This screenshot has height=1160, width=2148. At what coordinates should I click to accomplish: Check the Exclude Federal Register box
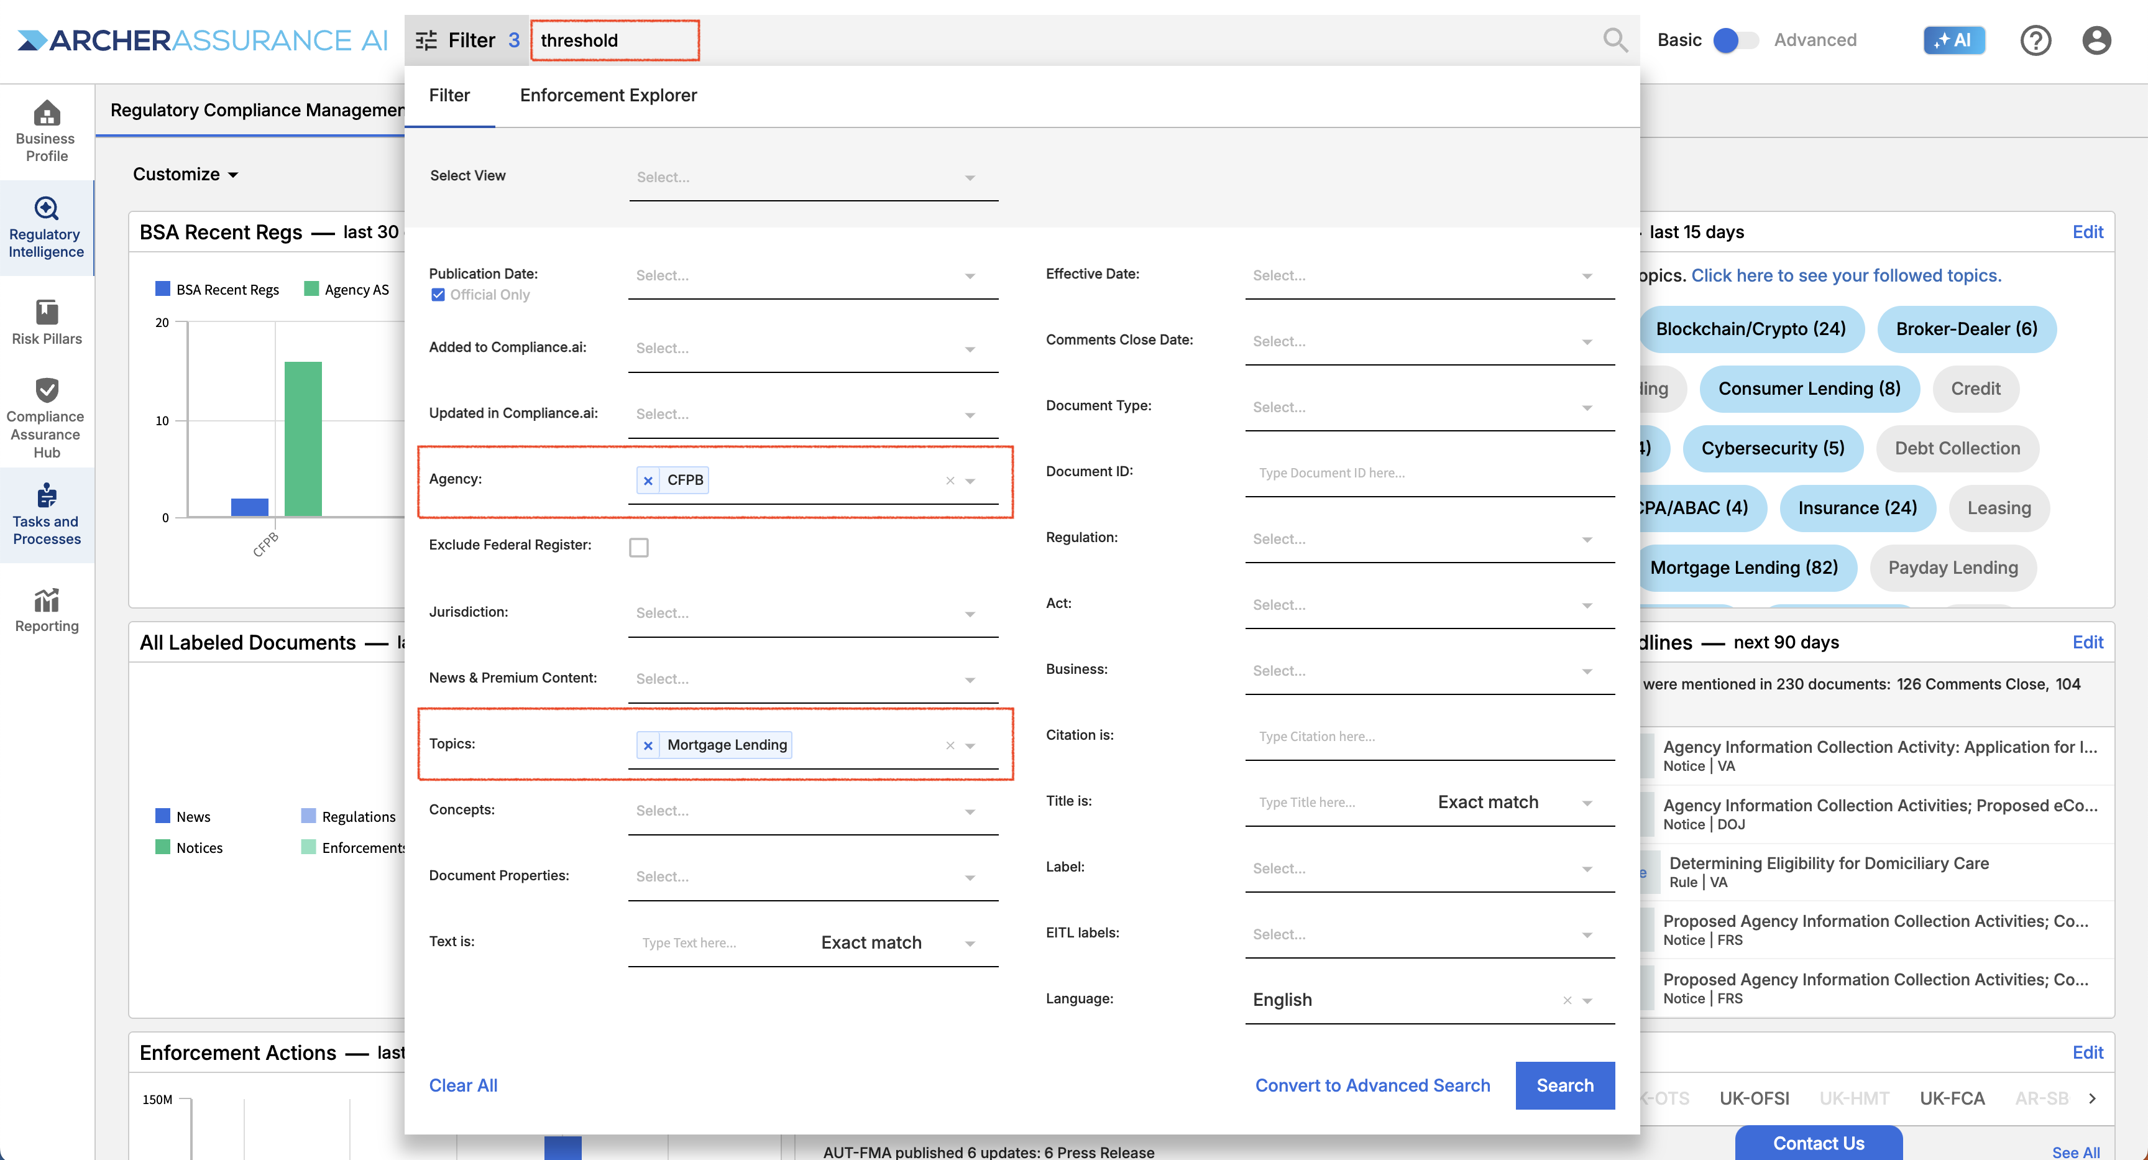pos(639,547)
